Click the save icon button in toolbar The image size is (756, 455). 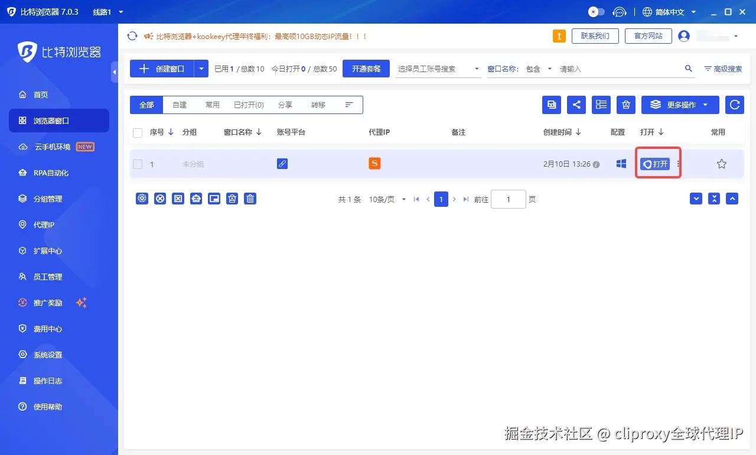tap(552, 105)
